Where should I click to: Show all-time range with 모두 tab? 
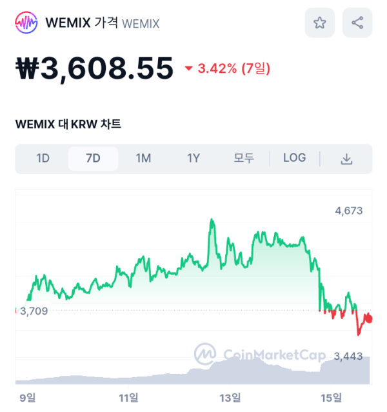[244, 159]
